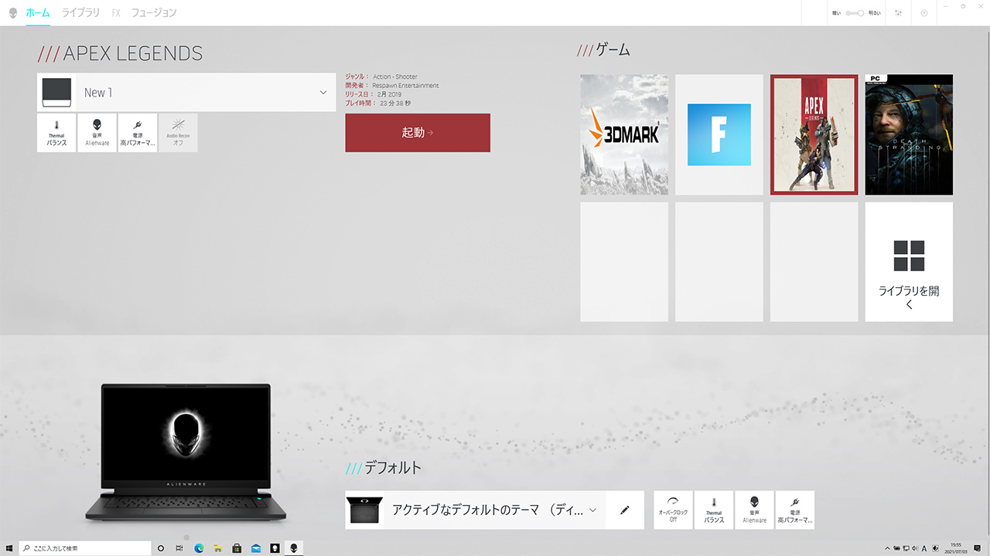The width and height of the screenshot is (990, 556).
Task: Switch to the ホーム tab
Action: coord(38,13)
